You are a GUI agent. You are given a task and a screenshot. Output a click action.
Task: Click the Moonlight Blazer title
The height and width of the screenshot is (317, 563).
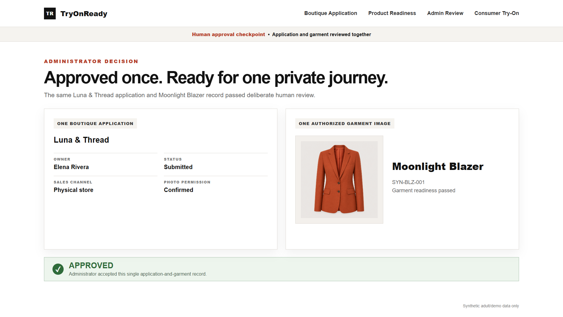(438, 166)
